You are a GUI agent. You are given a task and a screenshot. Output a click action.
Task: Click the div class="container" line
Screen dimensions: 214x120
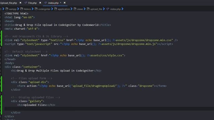pos(23,67)
